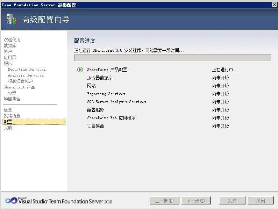Select 完成 step in sidebar

coord(8,128)
